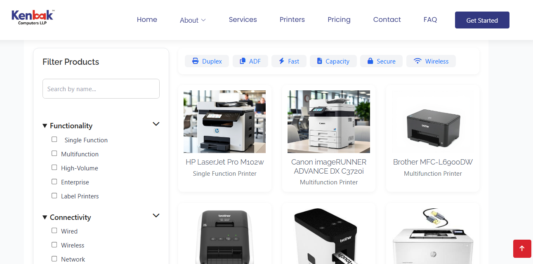Select the Label Printers checkbox
This screenshot has width=533, height=264.
coord(54,196)
